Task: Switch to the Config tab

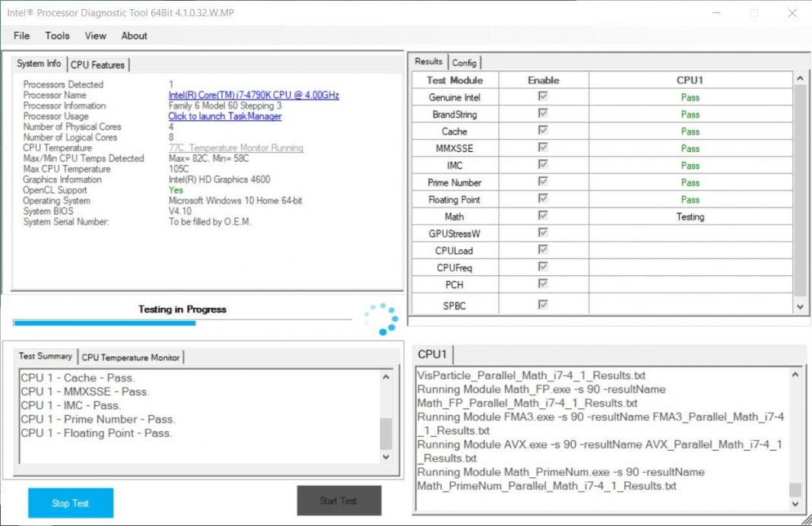Action: point(465,62)
